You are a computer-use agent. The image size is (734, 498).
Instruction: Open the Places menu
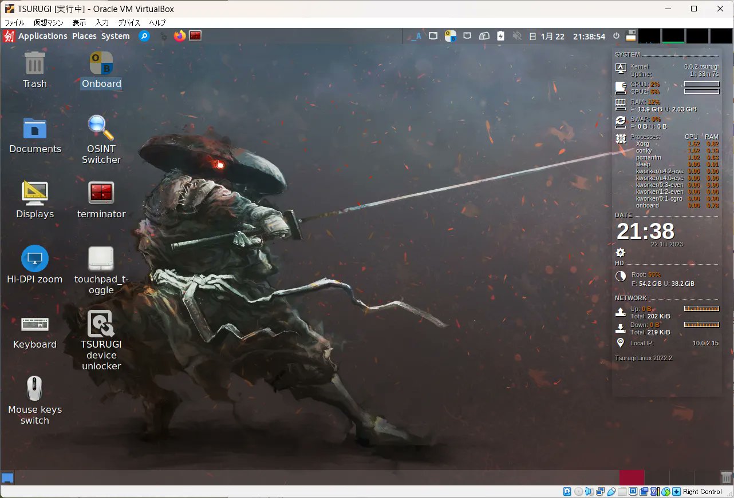[x=84, y=36]
